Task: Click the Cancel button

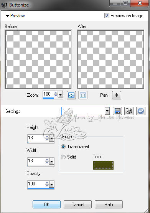Action: 77,204
